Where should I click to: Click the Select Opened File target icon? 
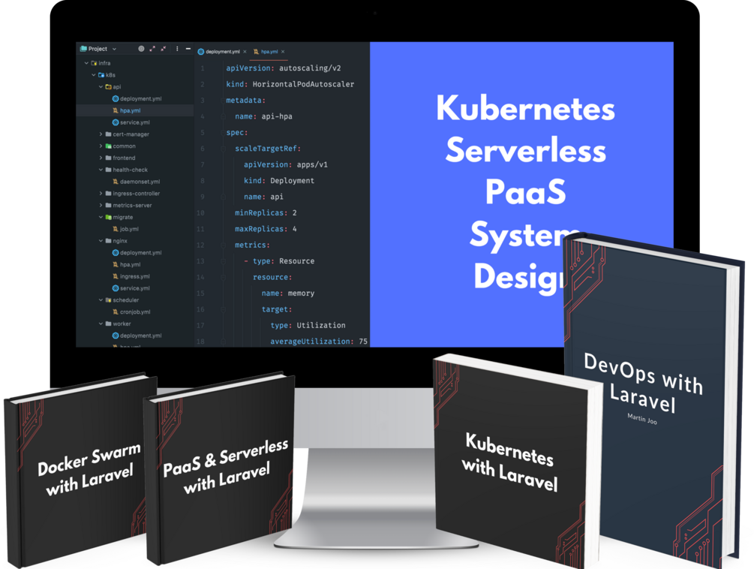click(141, 49)
